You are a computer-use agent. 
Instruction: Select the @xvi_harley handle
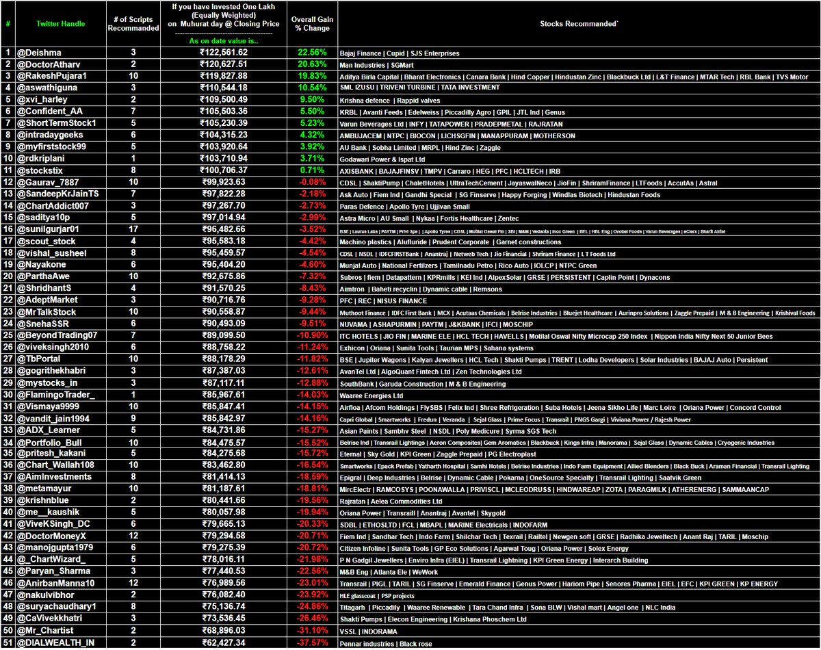[x=41, y=99]
